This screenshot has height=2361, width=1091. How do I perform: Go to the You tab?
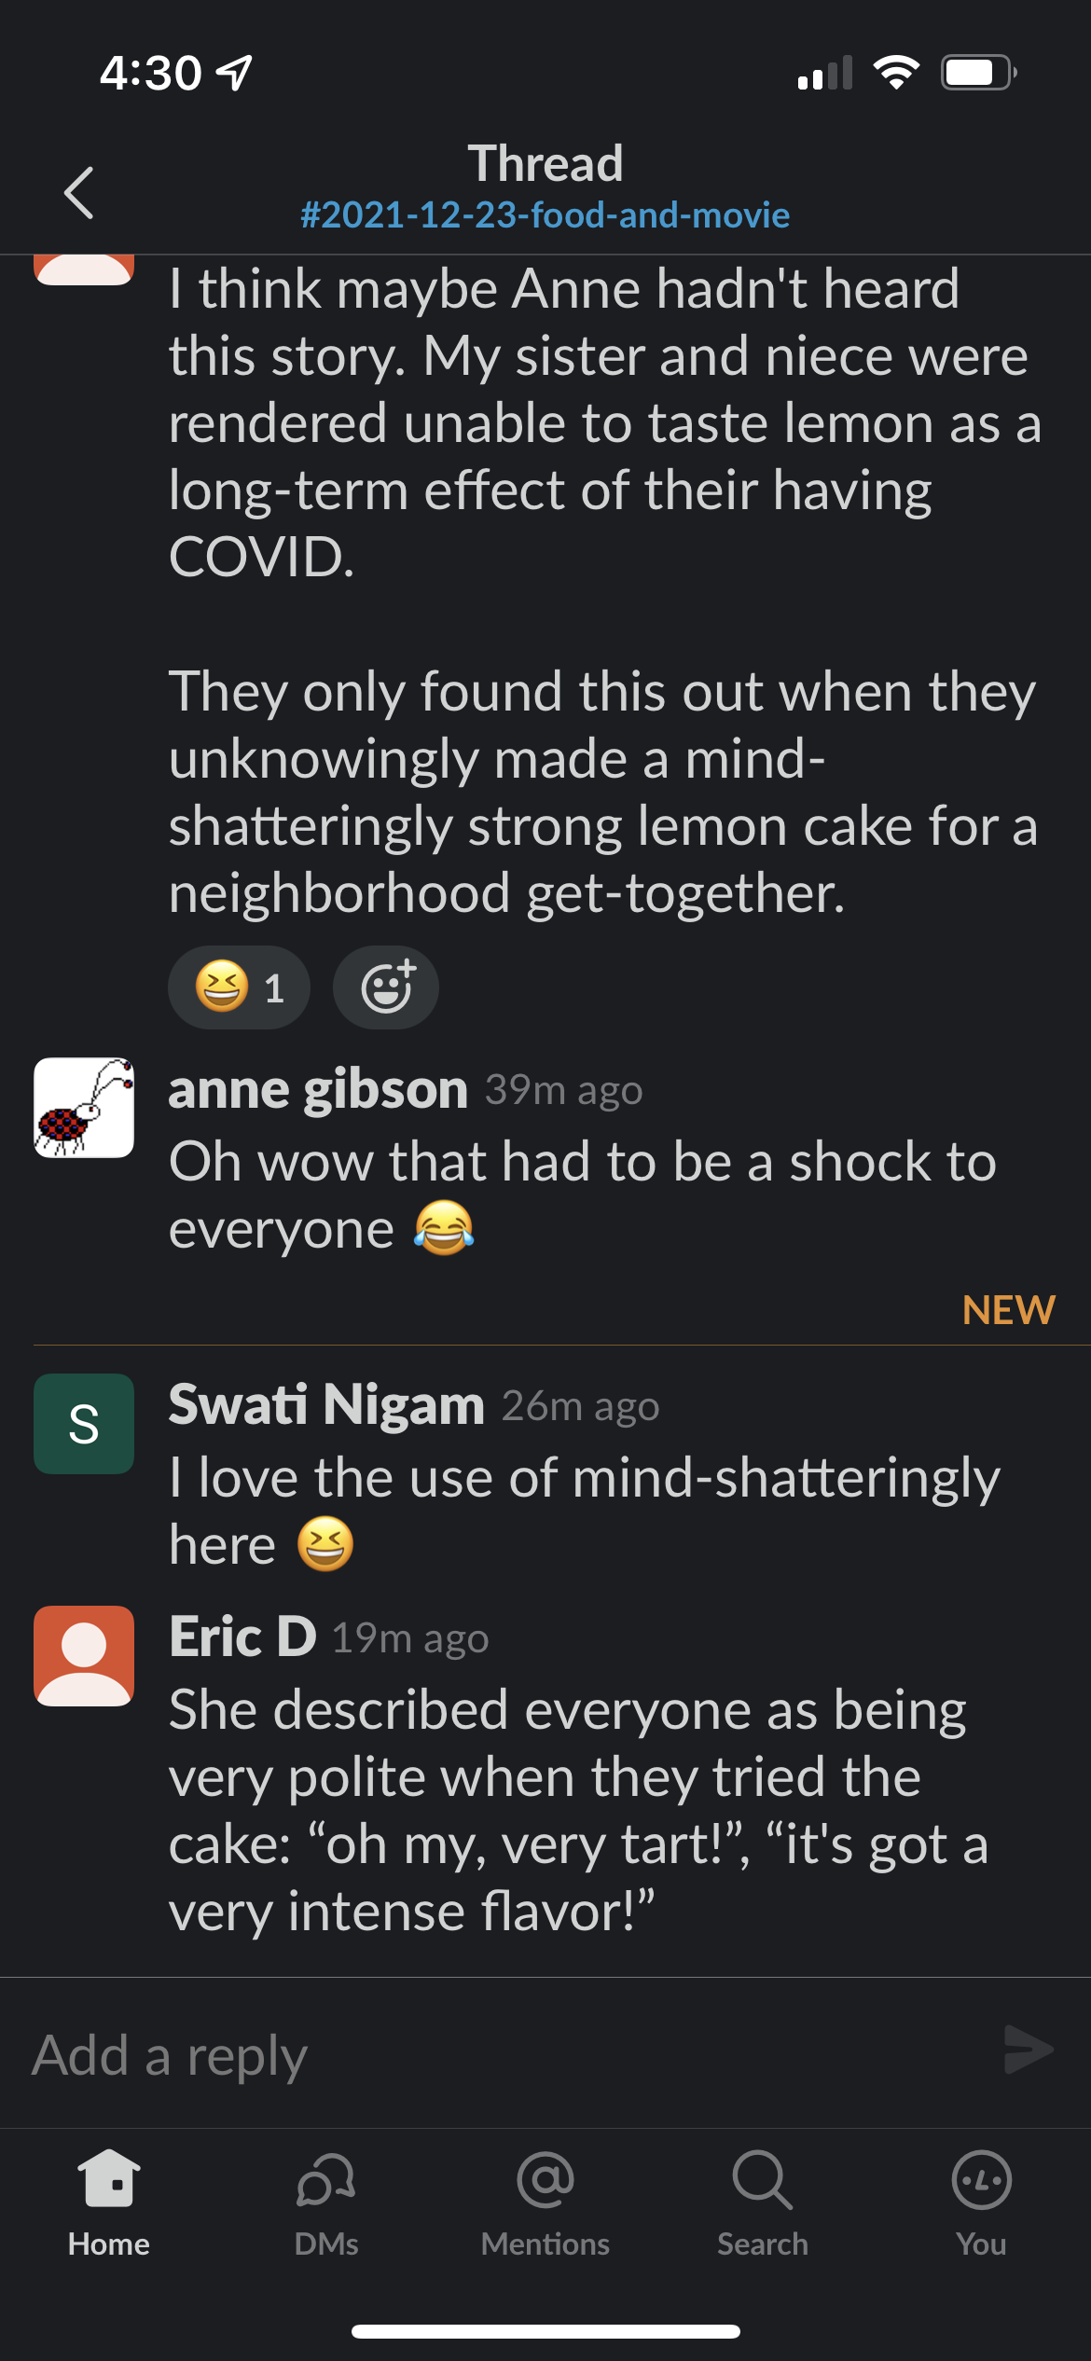[x=981, y=2202]
